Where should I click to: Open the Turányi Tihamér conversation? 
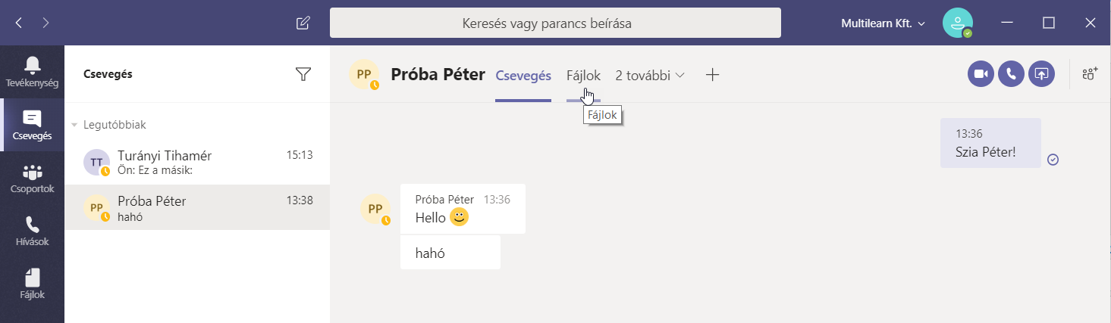click(197, 162)
